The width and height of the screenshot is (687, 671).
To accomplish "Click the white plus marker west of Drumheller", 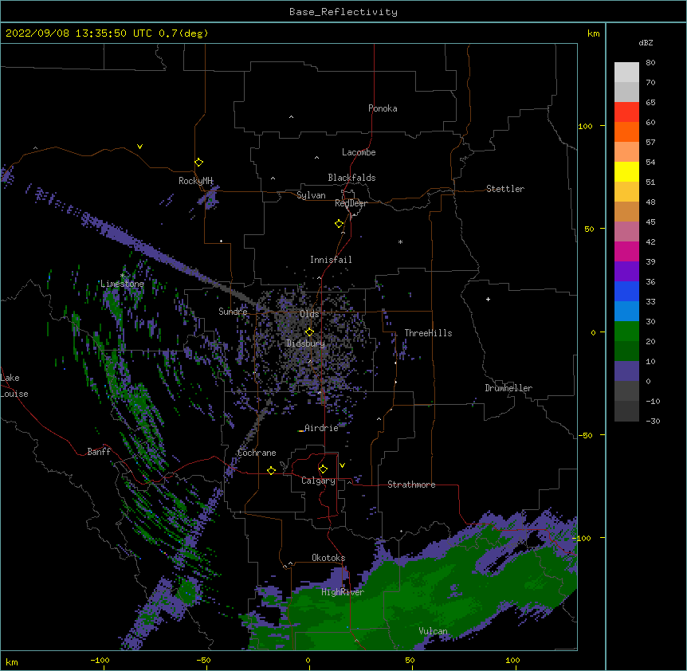I will (488, 299).
